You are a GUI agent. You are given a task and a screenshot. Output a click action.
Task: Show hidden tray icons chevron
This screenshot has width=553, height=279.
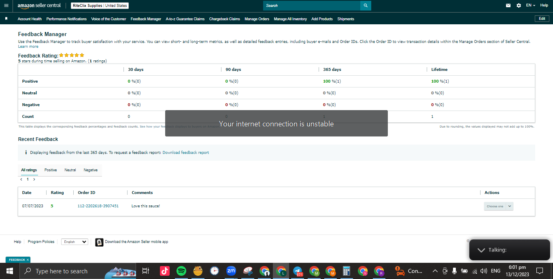point(435,271)
